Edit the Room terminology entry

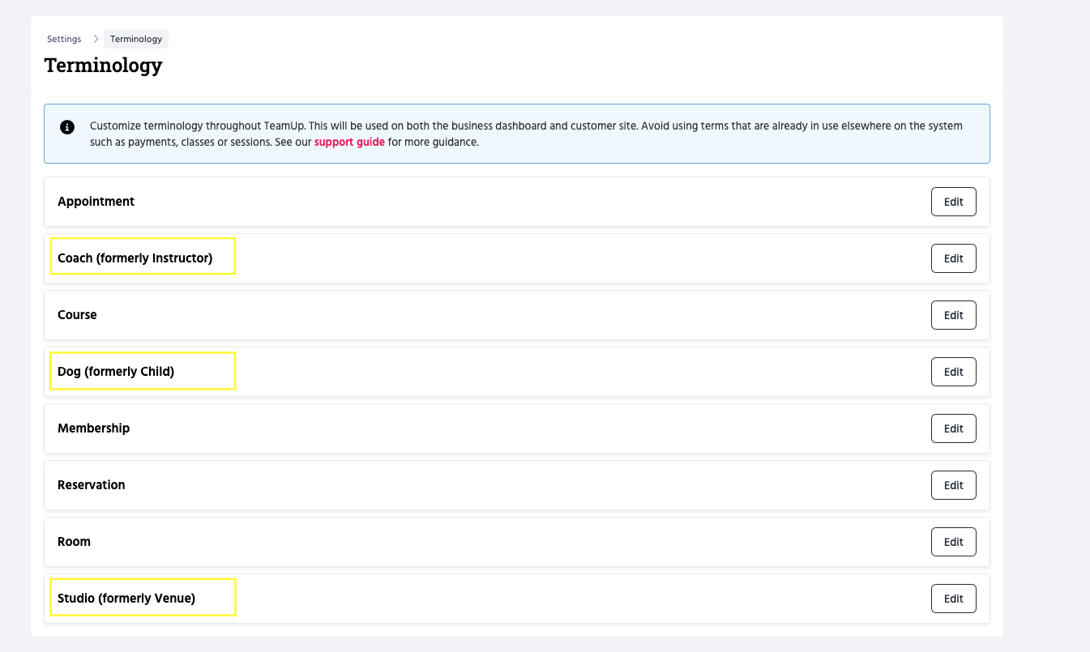(953, 542)
